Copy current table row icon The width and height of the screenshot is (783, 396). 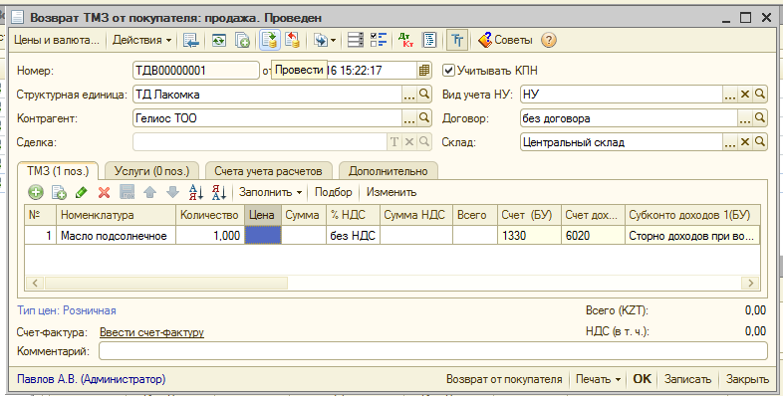59,192
